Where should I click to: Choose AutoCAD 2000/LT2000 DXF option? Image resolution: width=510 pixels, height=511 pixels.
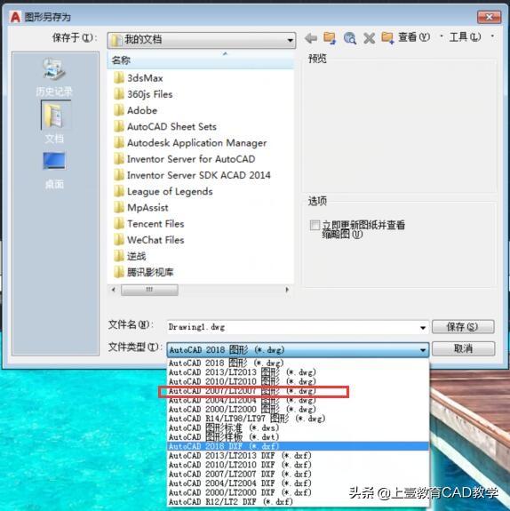298,492
